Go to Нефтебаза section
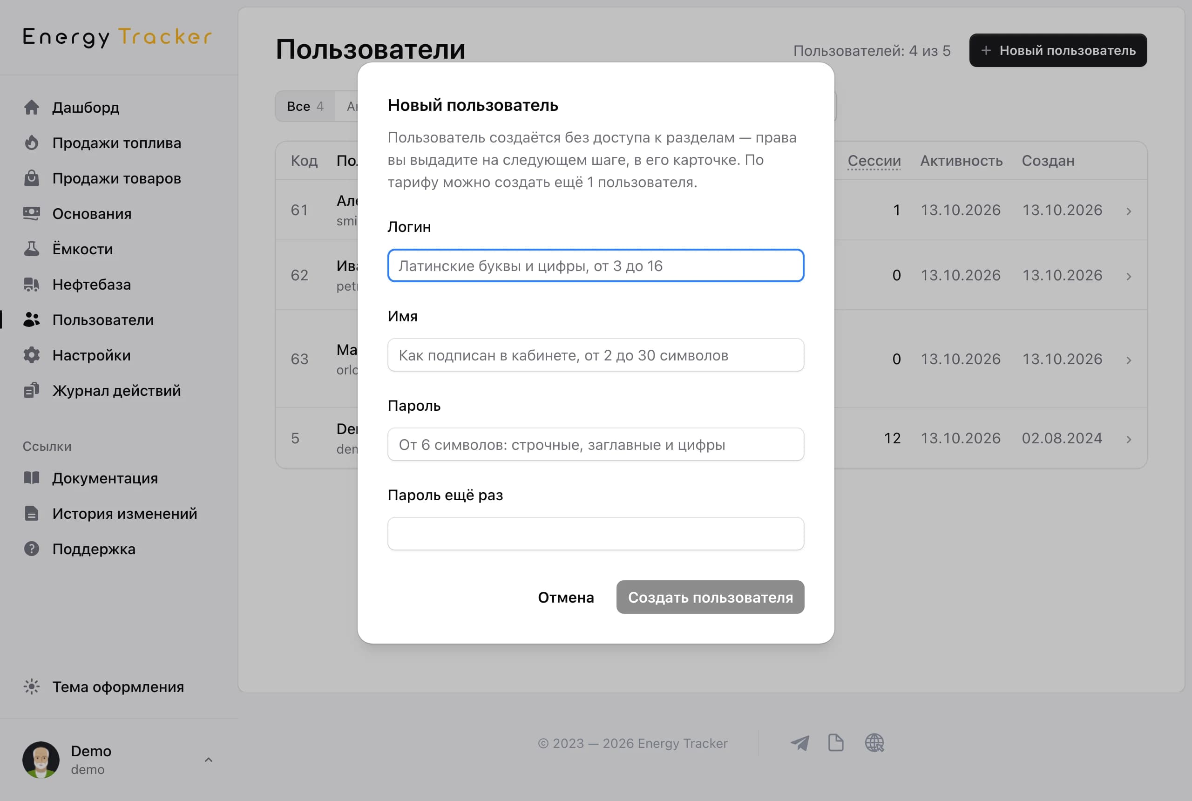Image resolution: width=1192 pixels, height=801 pixels. click(x=91, y=284)
